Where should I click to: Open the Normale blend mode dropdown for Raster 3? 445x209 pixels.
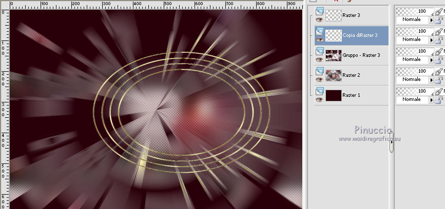point(415,19)
